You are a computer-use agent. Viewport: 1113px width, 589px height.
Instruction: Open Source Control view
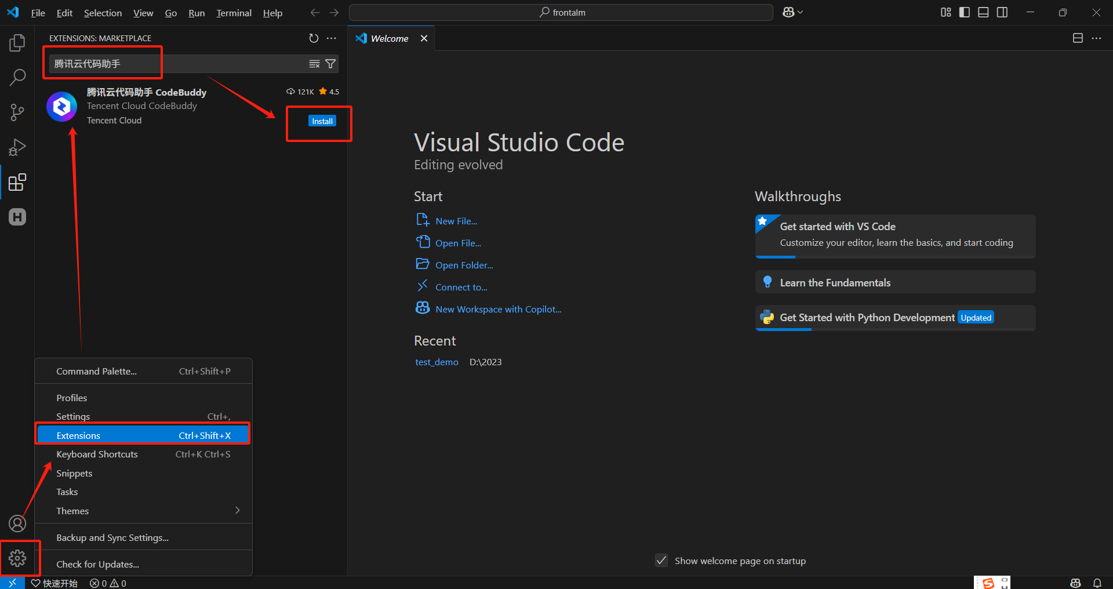click(x=17, y=112)
